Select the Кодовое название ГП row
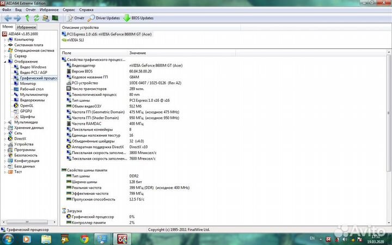Screen dimensions: 392x245 point(102,77)
